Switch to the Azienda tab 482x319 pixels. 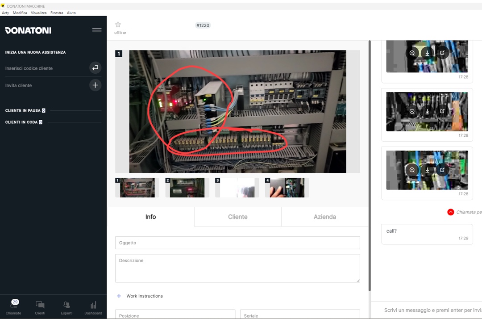click(324, 217)
